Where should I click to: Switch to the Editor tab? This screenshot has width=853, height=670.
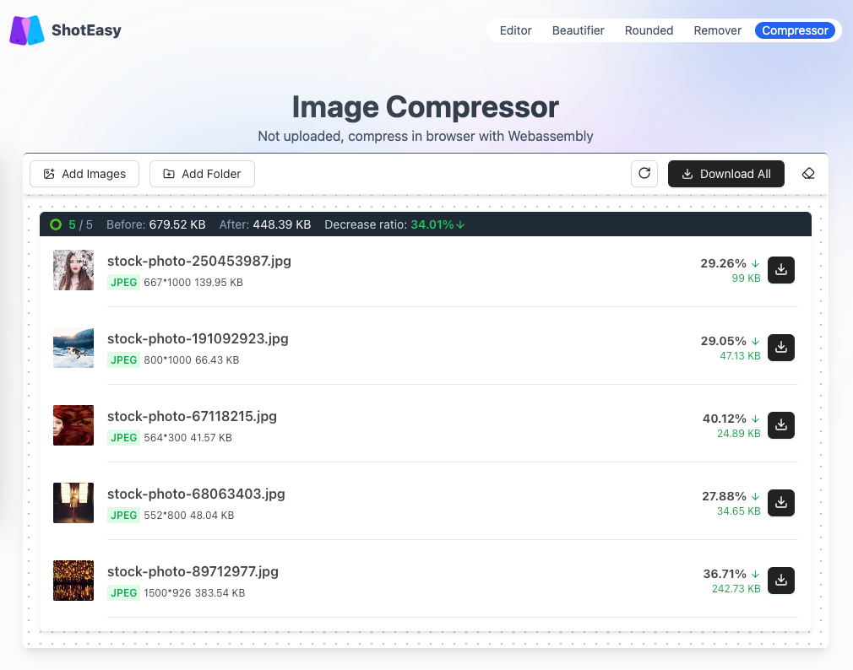[515, 30]
